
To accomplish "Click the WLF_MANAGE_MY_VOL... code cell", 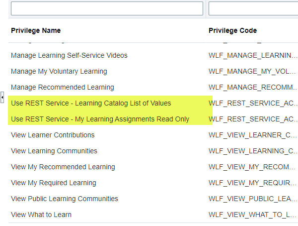I will (x=252, y=72).
